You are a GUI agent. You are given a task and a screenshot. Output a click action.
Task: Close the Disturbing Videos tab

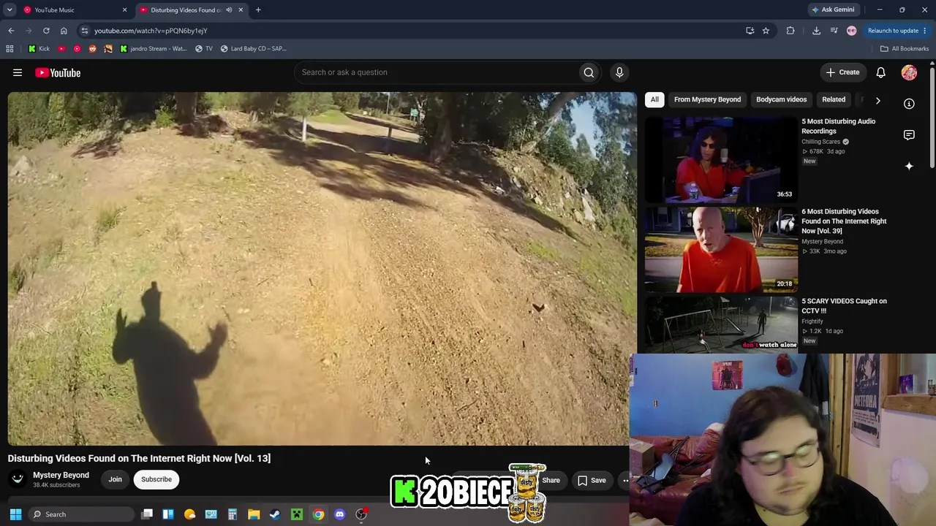(241, 10)
